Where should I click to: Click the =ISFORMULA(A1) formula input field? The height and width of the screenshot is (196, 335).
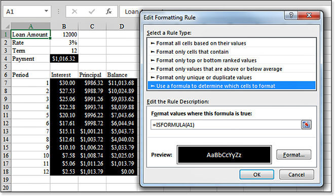pos(226,125)
